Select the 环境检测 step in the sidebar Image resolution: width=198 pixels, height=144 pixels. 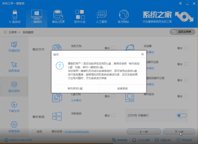click(14, 47)
